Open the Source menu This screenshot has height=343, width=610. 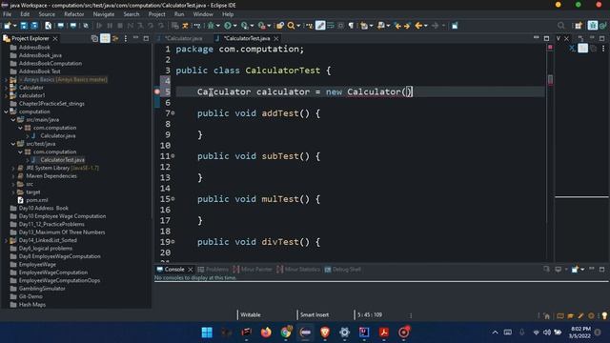tap(47, 14)
